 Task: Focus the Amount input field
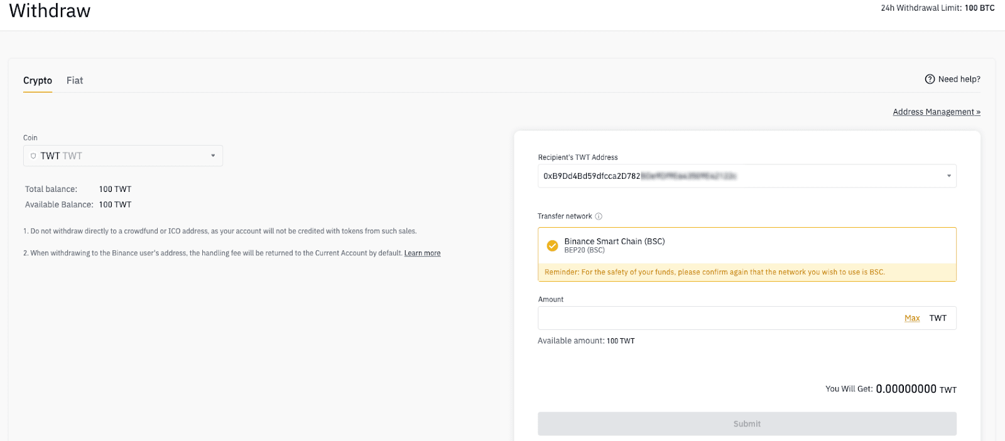pyautogui.click(x=719, y=318)
